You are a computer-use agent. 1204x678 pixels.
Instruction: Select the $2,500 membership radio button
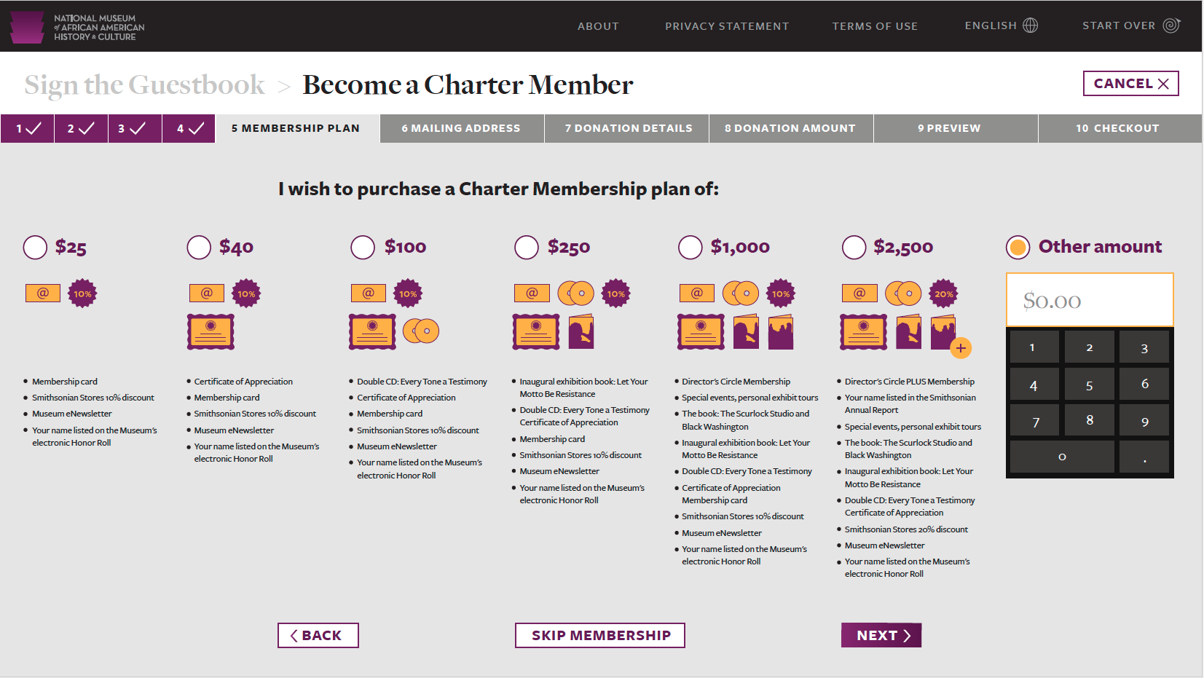854,248
